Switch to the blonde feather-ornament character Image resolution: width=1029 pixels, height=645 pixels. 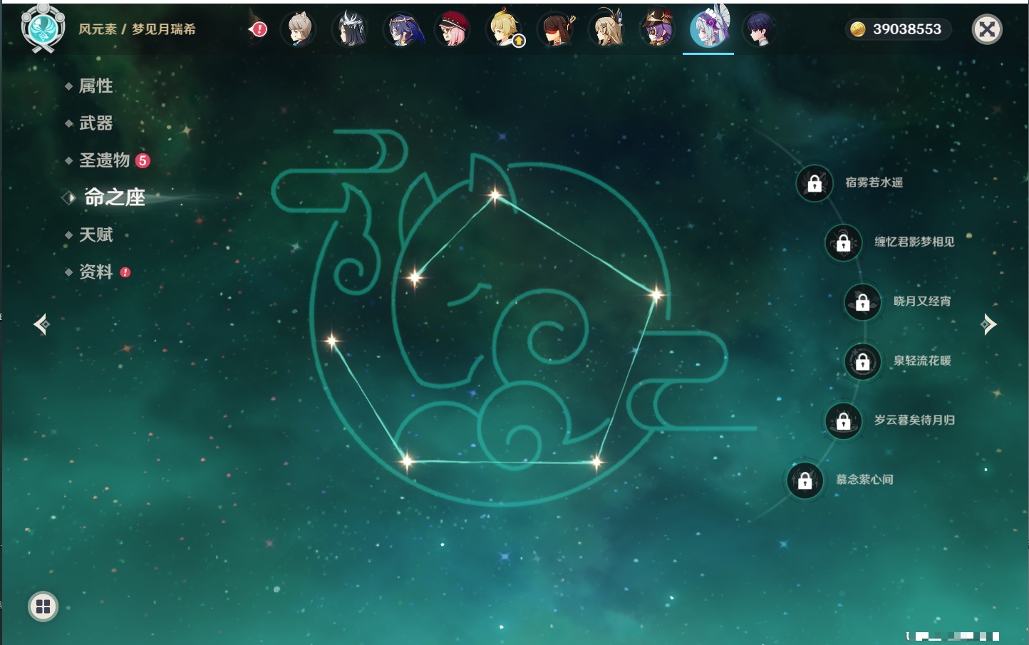(607, 29)
